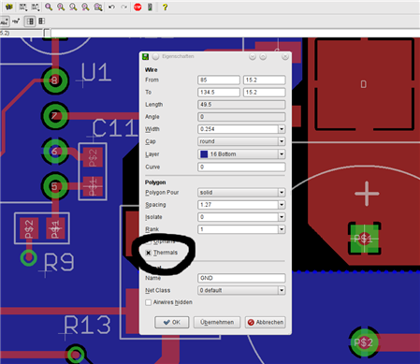
Task: Click the OK button
Action: [x=172, y=322]
